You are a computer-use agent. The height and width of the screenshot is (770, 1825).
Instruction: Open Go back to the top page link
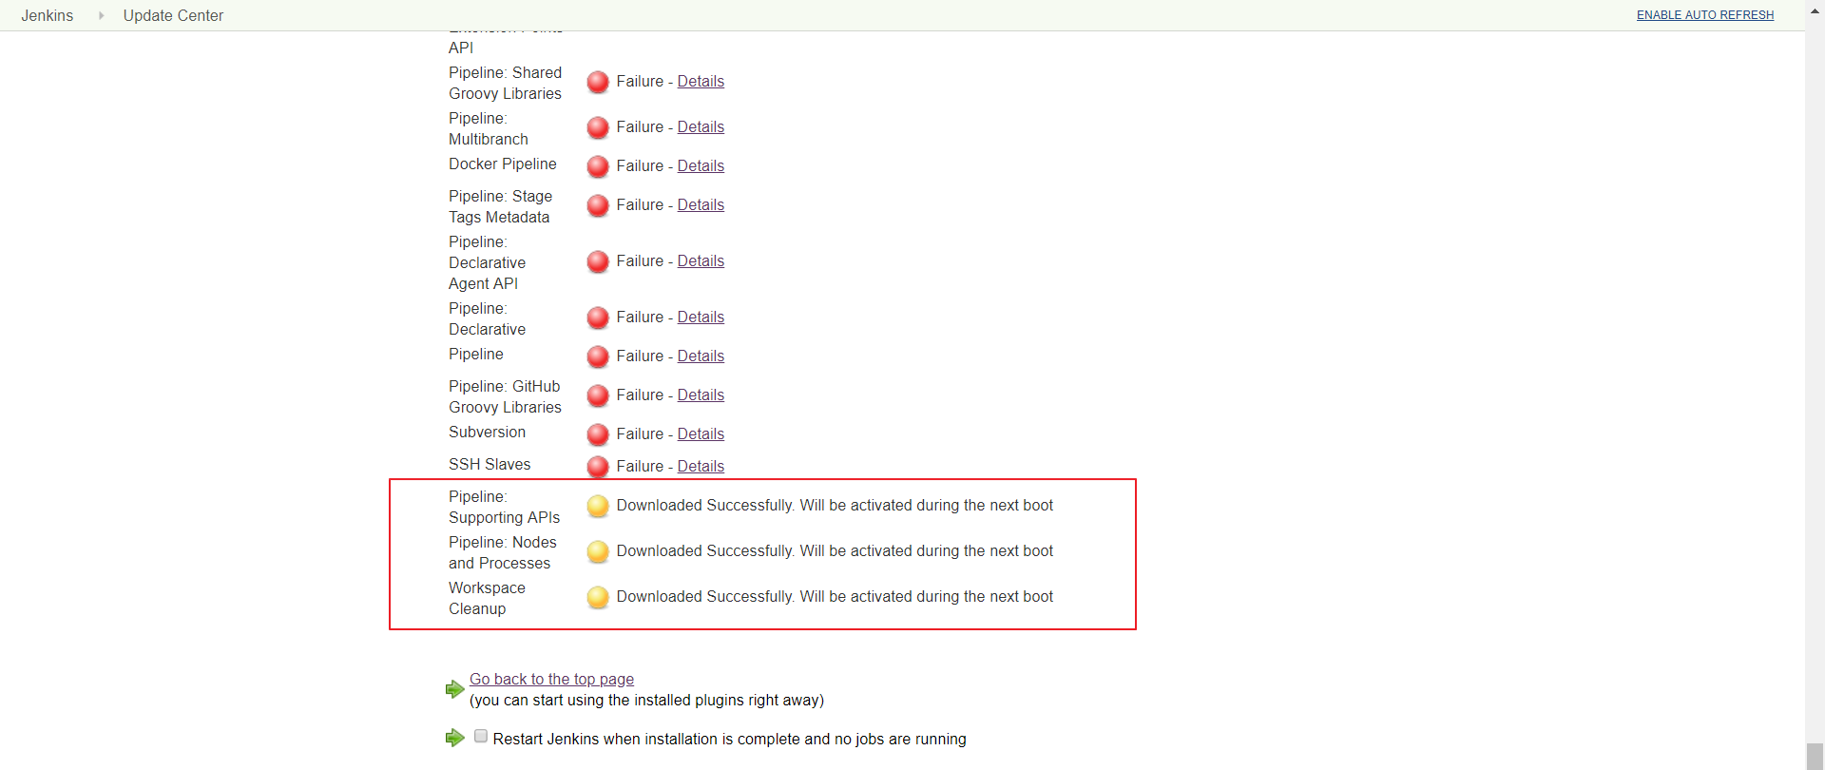coord(551,679)
